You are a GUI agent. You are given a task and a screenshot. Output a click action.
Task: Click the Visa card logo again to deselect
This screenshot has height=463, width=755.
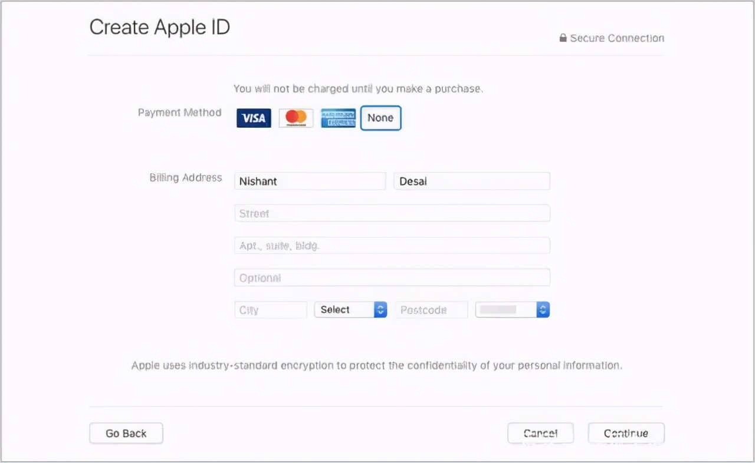(253, 118)
